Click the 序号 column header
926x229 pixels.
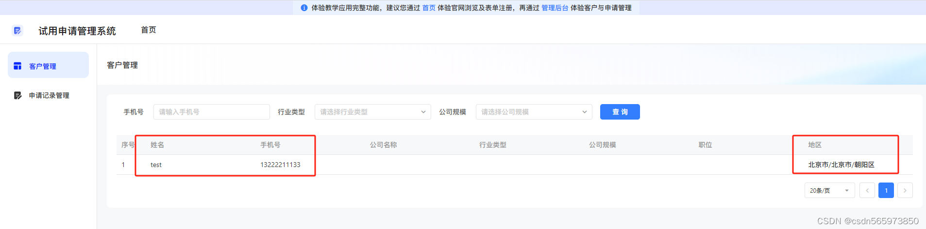128,145
